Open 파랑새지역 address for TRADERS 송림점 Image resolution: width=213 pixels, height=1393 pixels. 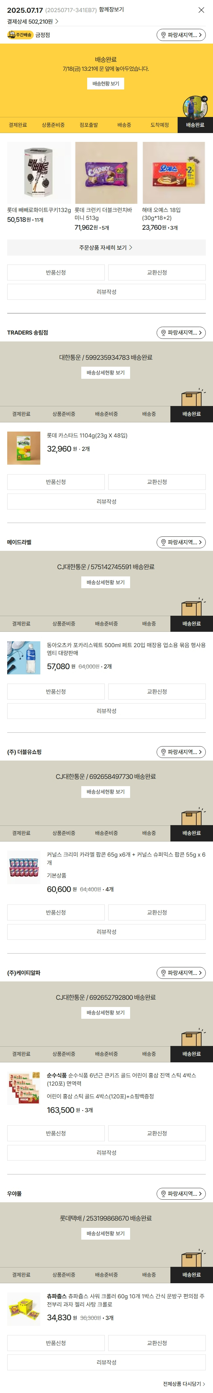181,333
